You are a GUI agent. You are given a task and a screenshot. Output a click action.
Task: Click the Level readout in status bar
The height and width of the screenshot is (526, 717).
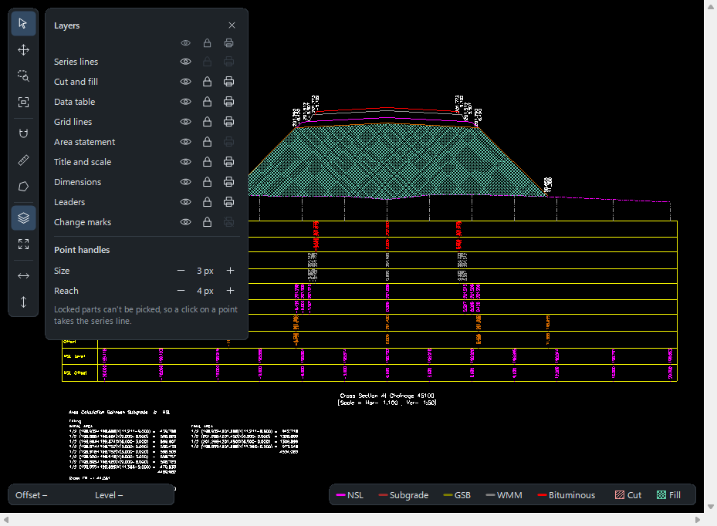pyautogui.click(x=109, y=495)
